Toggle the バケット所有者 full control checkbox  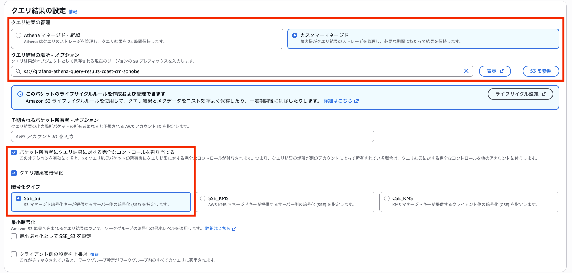14,152
